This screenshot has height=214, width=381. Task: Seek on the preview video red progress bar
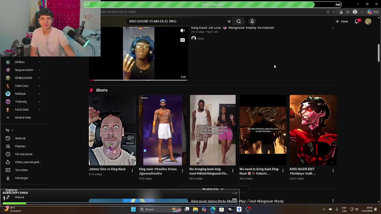(138, 80)
